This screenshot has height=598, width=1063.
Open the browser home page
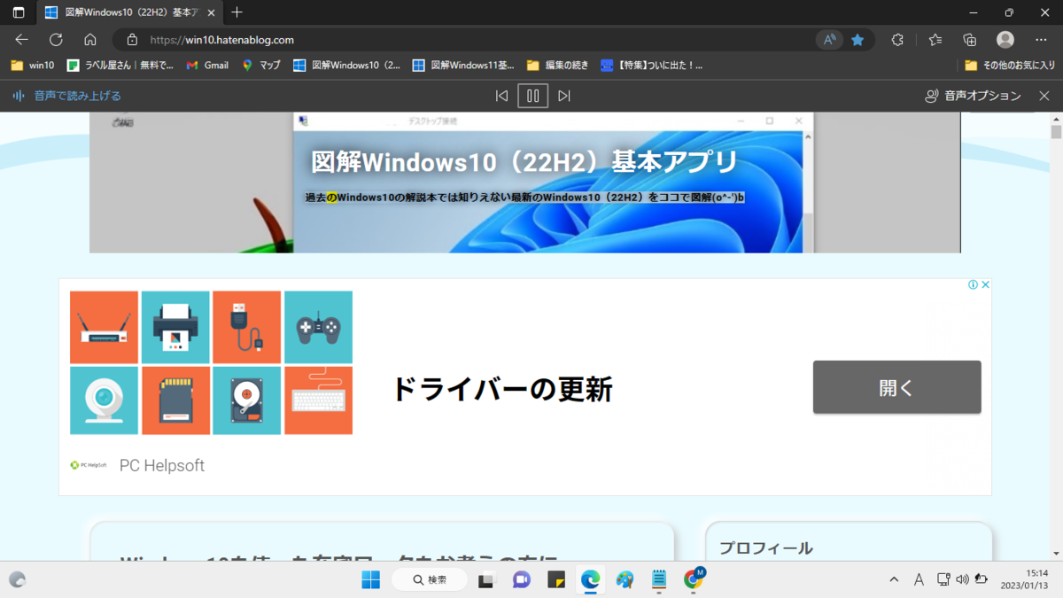click(x=89, y=40)
